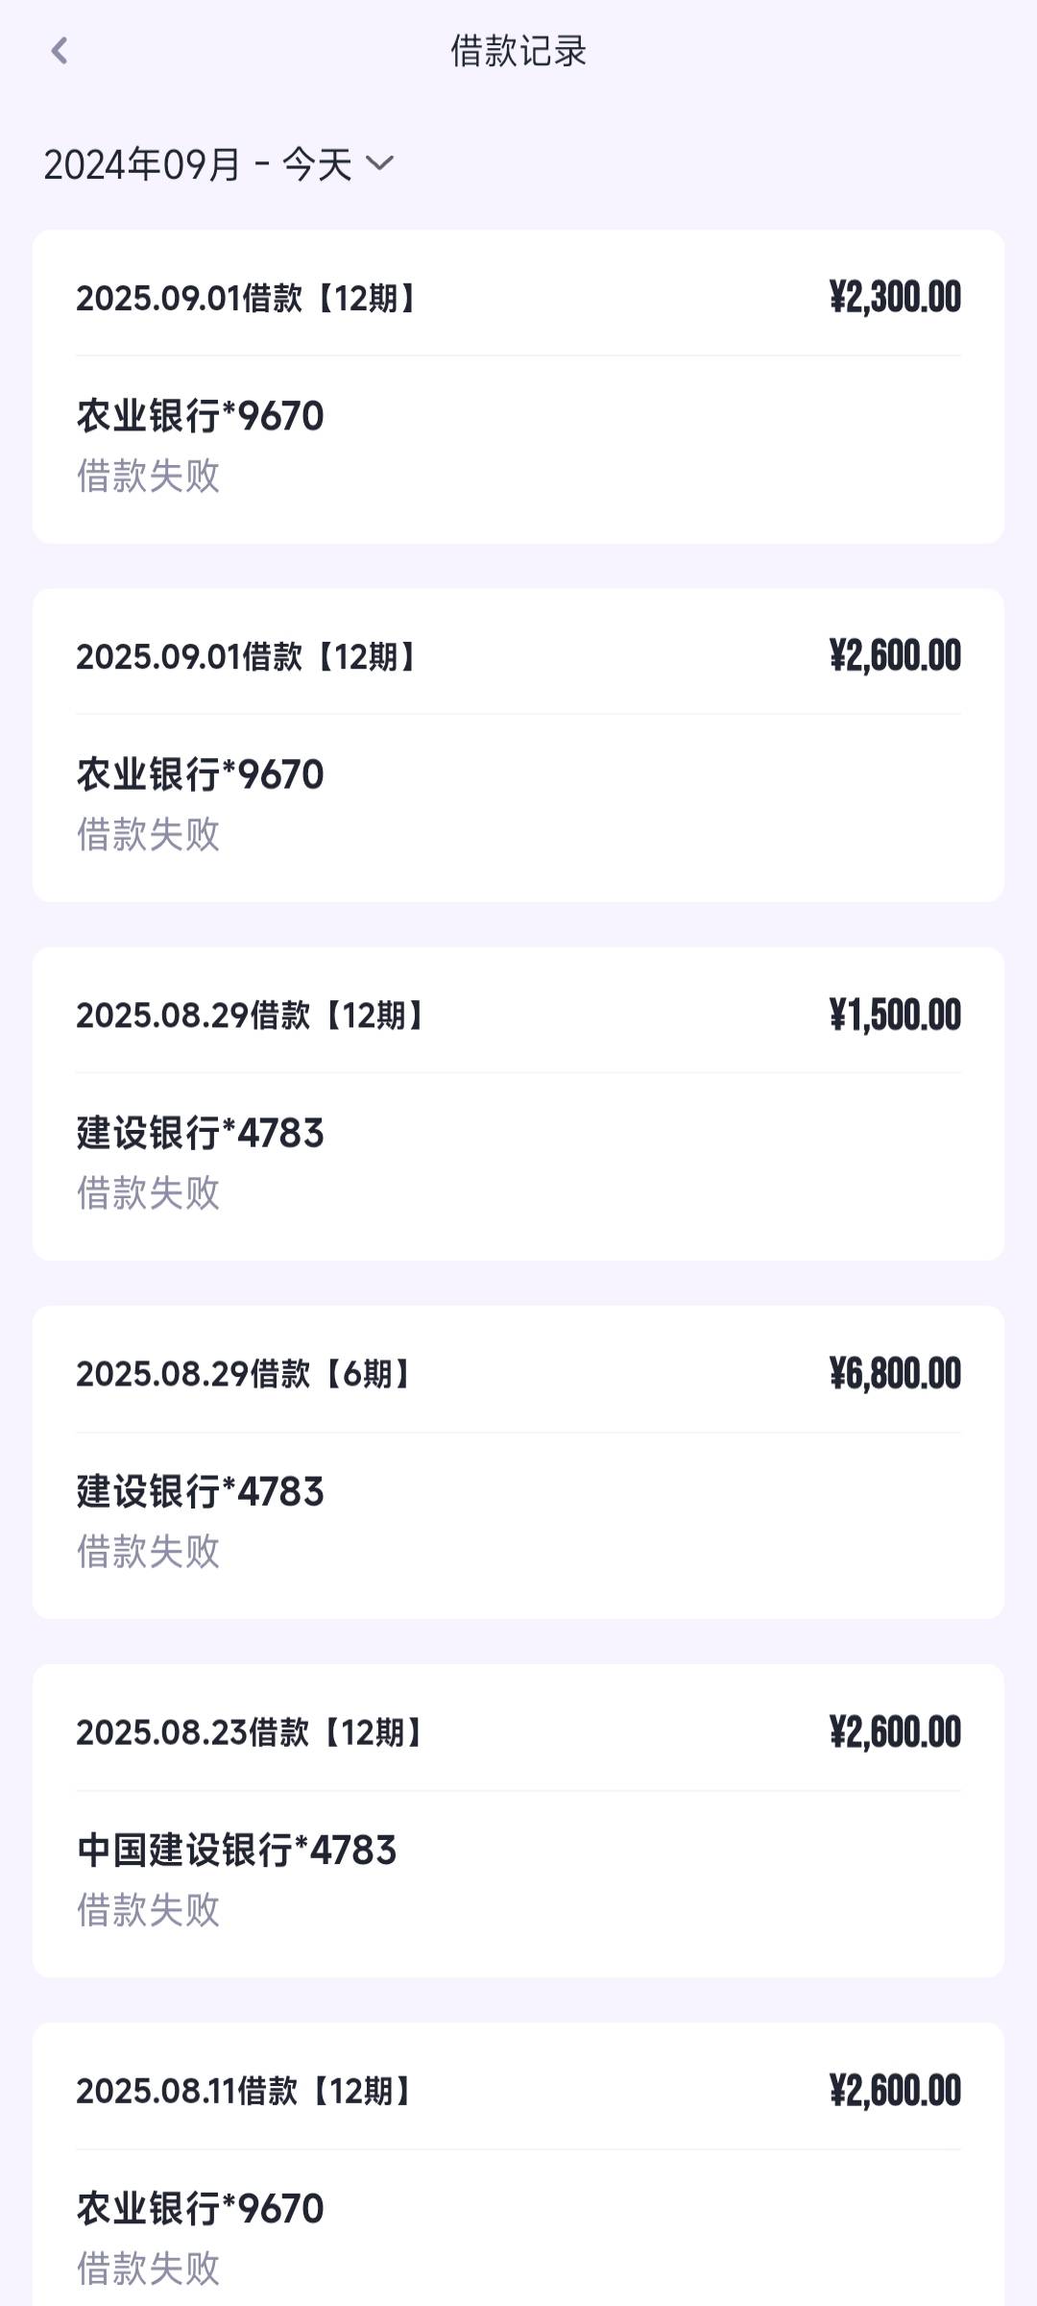
Task: Select the 2025.08.23借款【12期】 heading
Action: pyautogui.click(x=253, y=1732)
